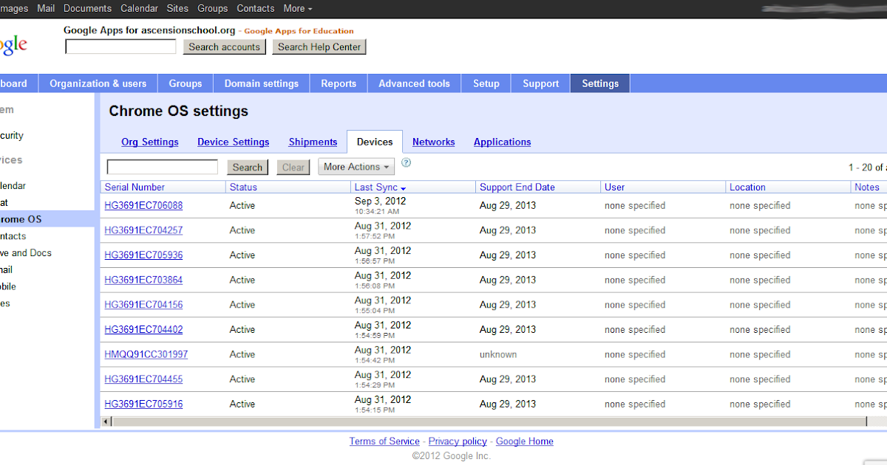Screen dimensions: 887x465
Task: Select the Devices sub-tab
Action: (375, 142)
